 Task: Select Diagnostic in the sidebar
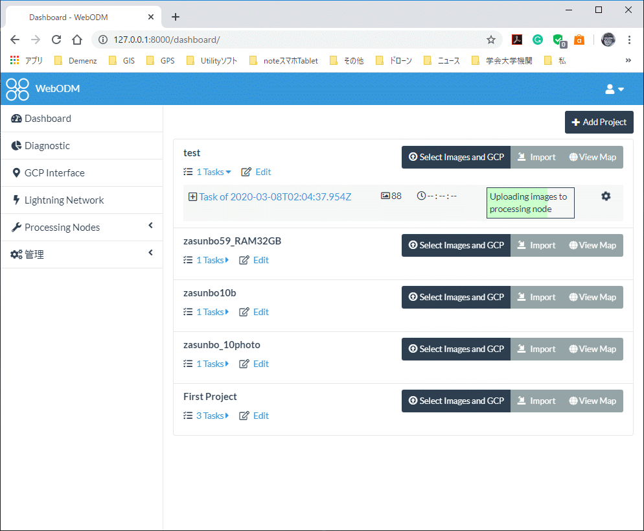point(44,145)
